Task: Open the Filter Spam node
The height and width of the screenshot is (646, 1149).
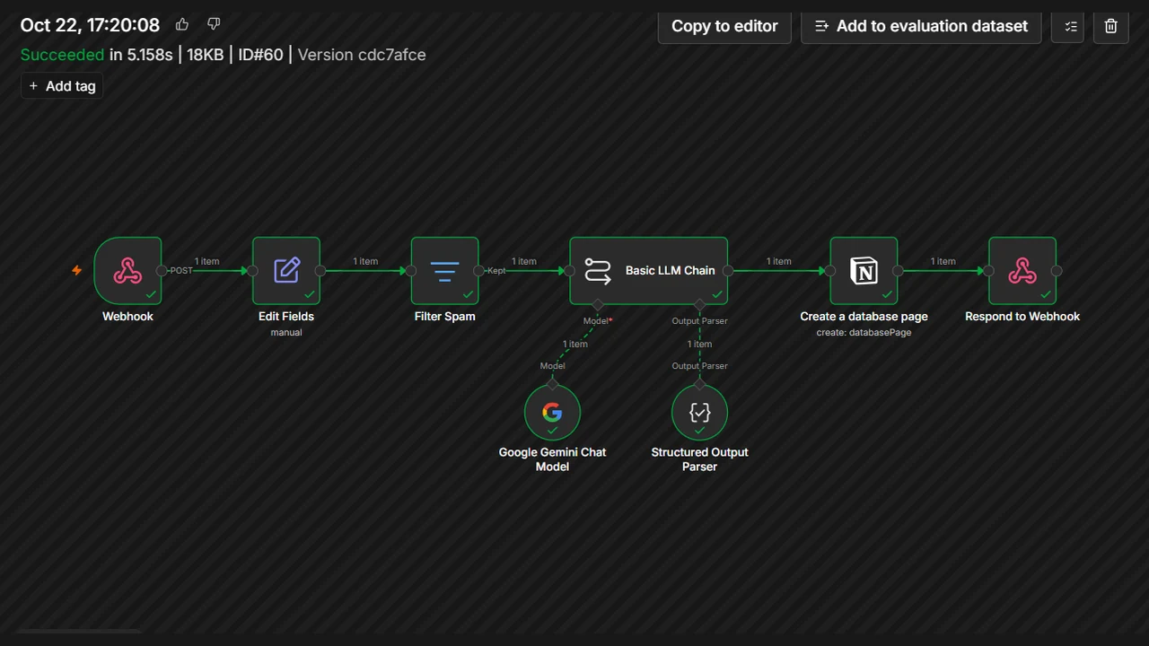Action: pyautogui.click(x=445, y=270)
